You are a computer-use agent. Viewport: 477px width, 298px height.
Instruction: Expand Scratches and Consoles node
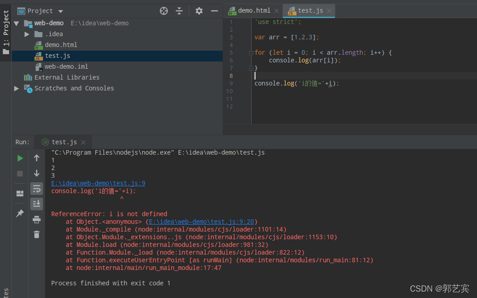[16, 88]
